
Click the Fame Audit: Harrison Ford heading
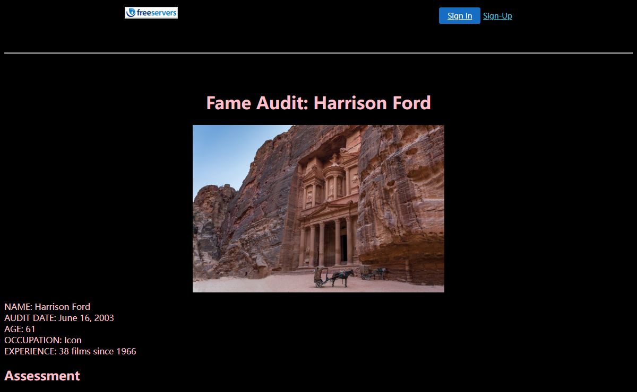click(318, 102)
